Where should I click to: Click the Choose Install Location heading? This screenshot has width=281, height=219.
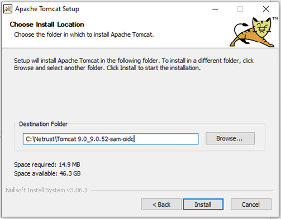(x=47, y=25)
